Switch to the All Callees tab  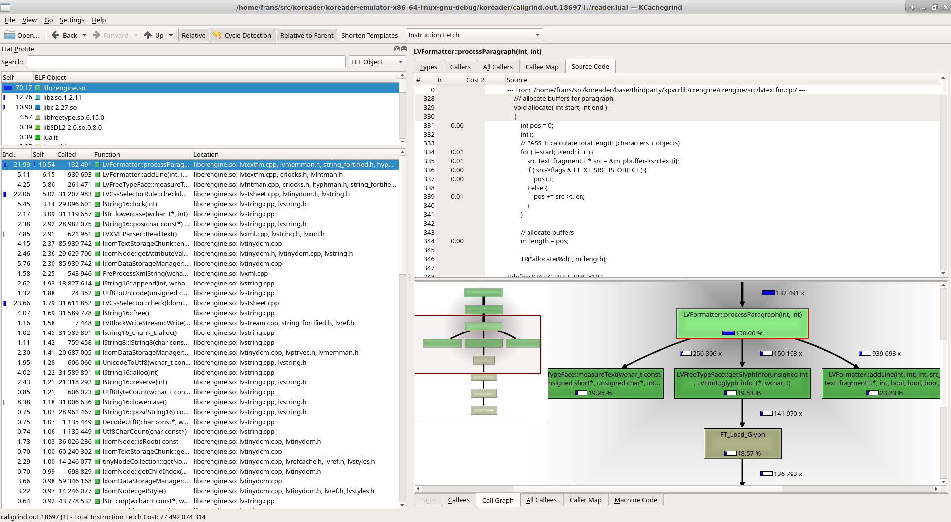coord(541,500)
